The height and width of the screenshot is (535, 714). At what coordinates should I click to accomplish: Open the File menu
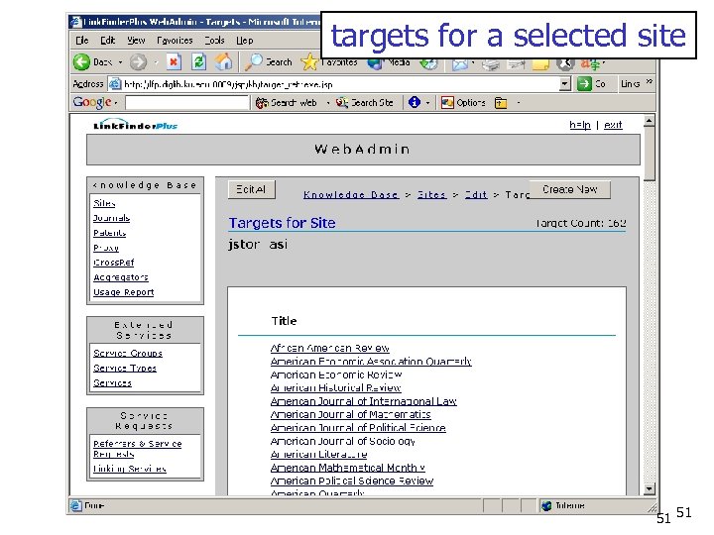(82, 41)
